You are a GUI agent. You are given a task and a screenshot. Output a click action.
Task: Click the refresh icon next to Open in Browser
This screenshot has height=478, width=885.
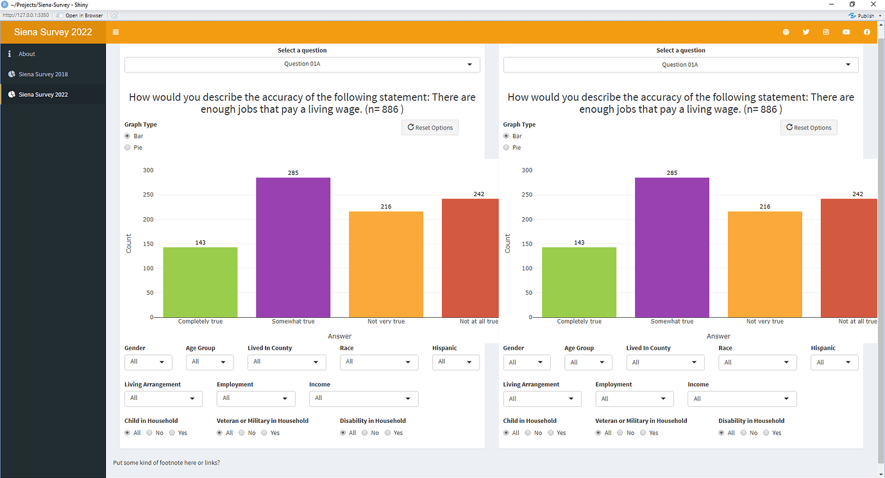[x=114, y=15]
